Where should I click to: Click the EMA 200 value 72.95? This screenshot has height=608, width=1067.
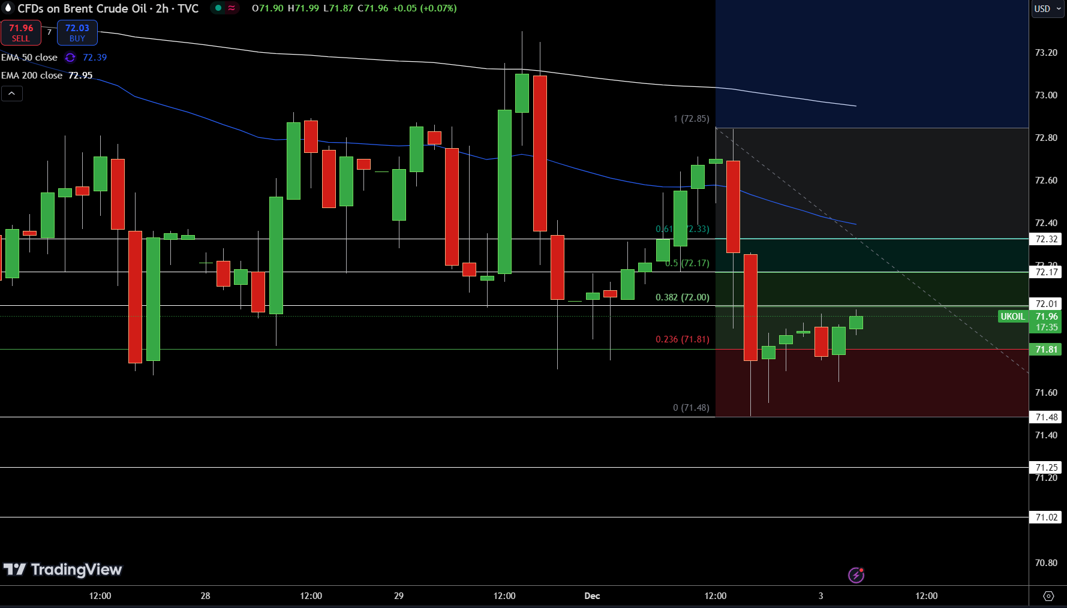pyautogui.click(x=80, y=76)
